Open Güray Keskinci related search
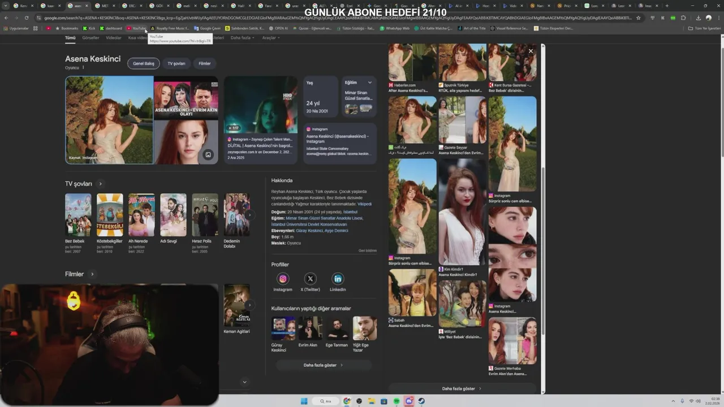The image size is (724, 407). pos(283,334)
